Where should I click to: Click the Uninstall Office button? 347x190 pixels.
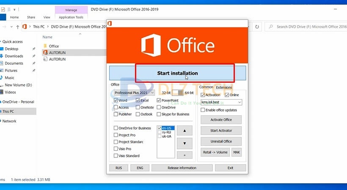pyautogui.click(x=221, y=141)
